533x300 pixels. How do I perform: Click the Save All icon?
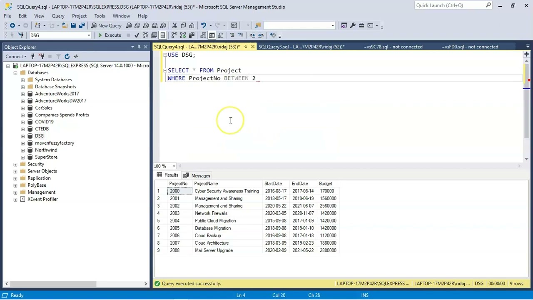pos(82,25)
